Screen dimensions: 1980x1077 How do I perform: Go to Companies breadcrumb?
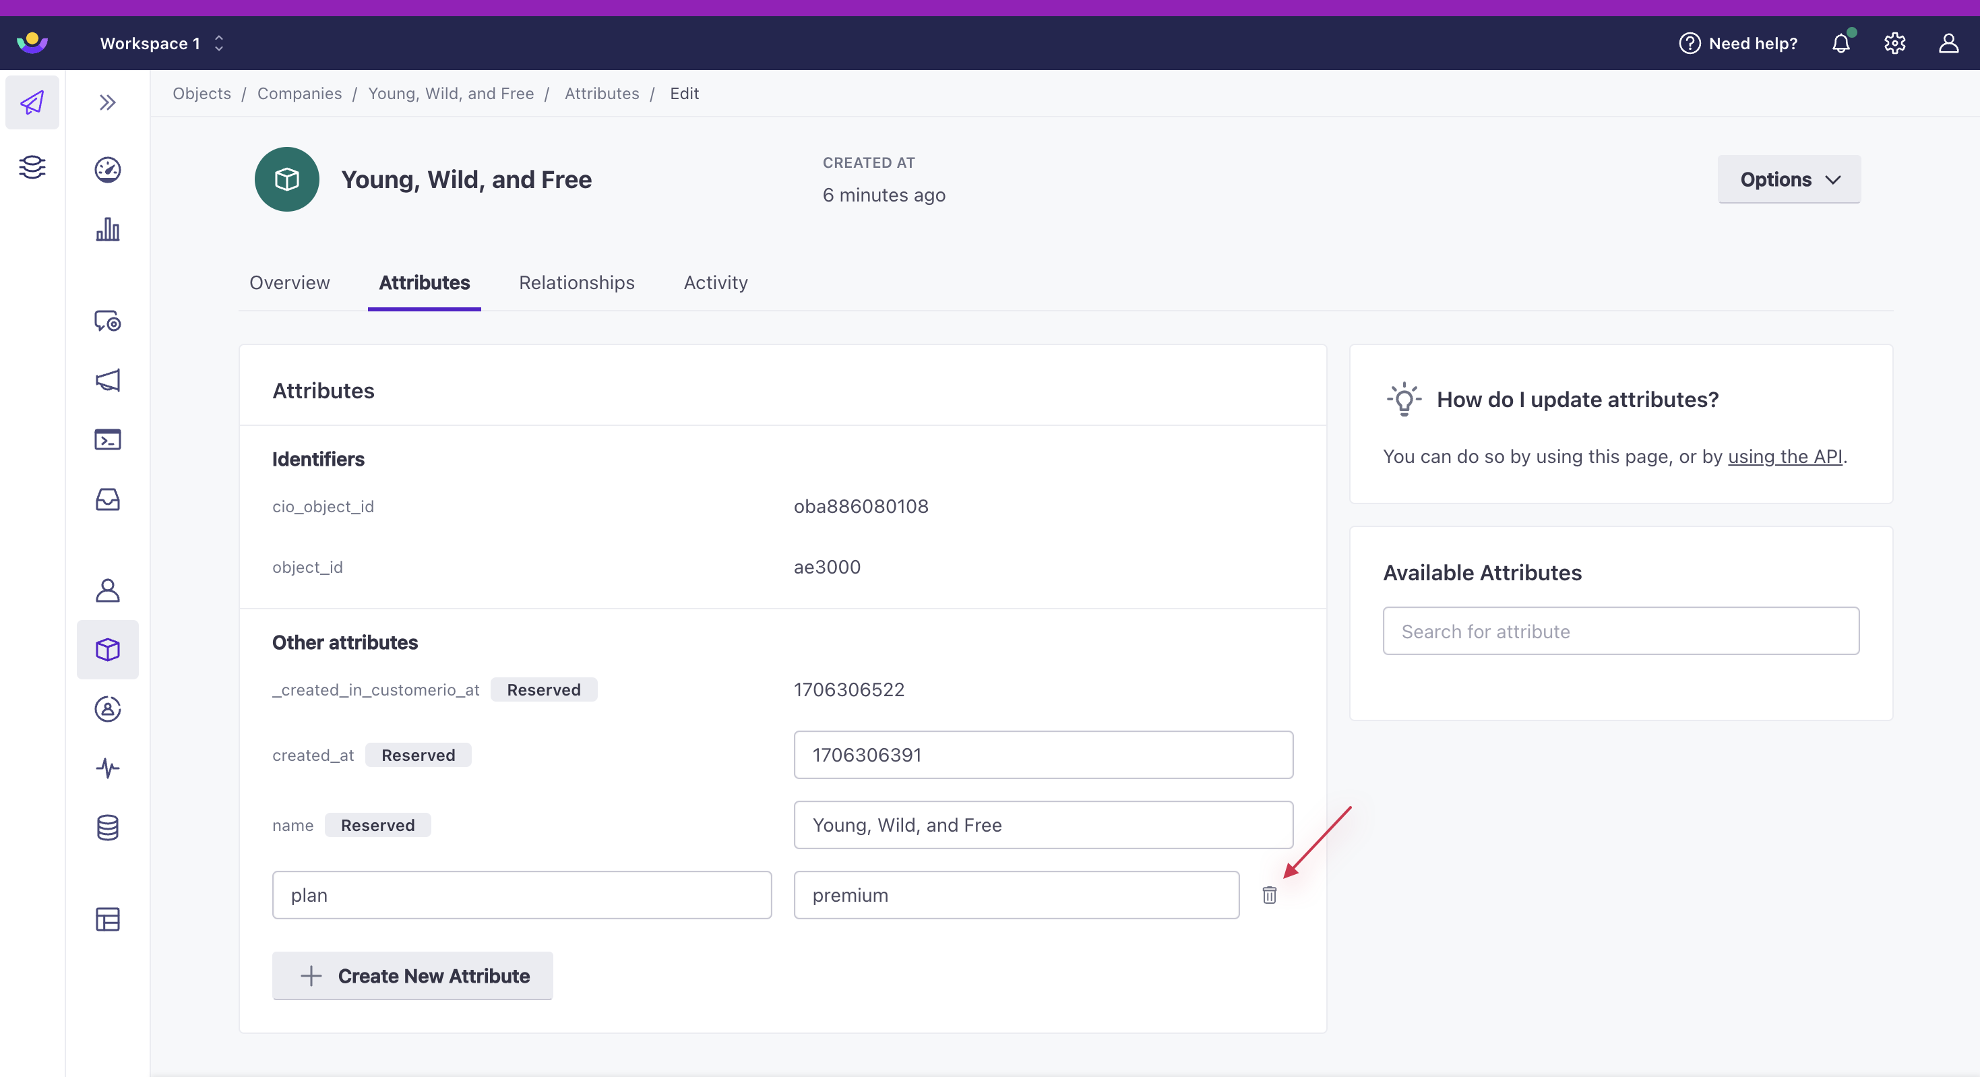coord(300,93)
